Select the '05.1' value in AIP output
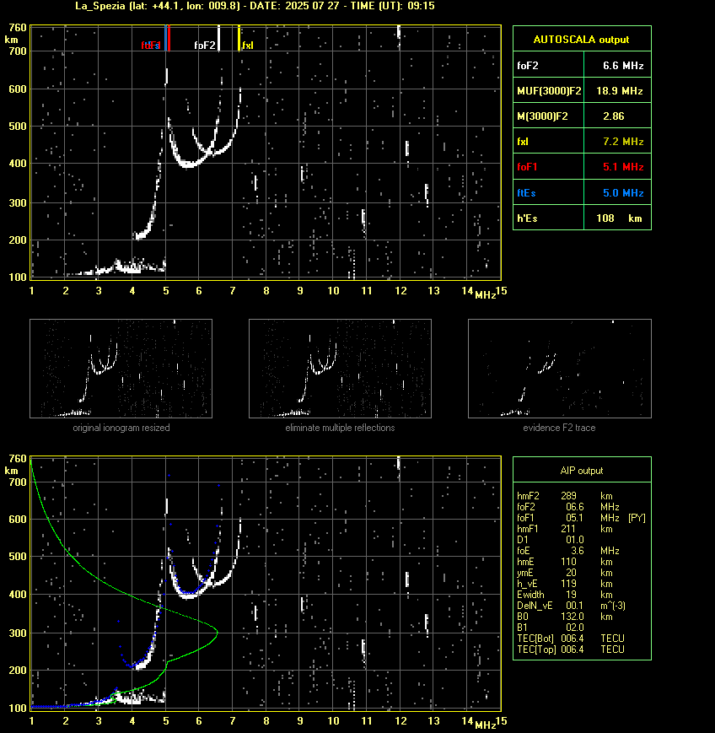Viewport: 715px width, 733px height. point(575,518)
